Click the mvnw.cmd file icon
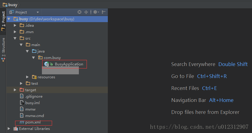Screen dimensions: 252x133 22,115
